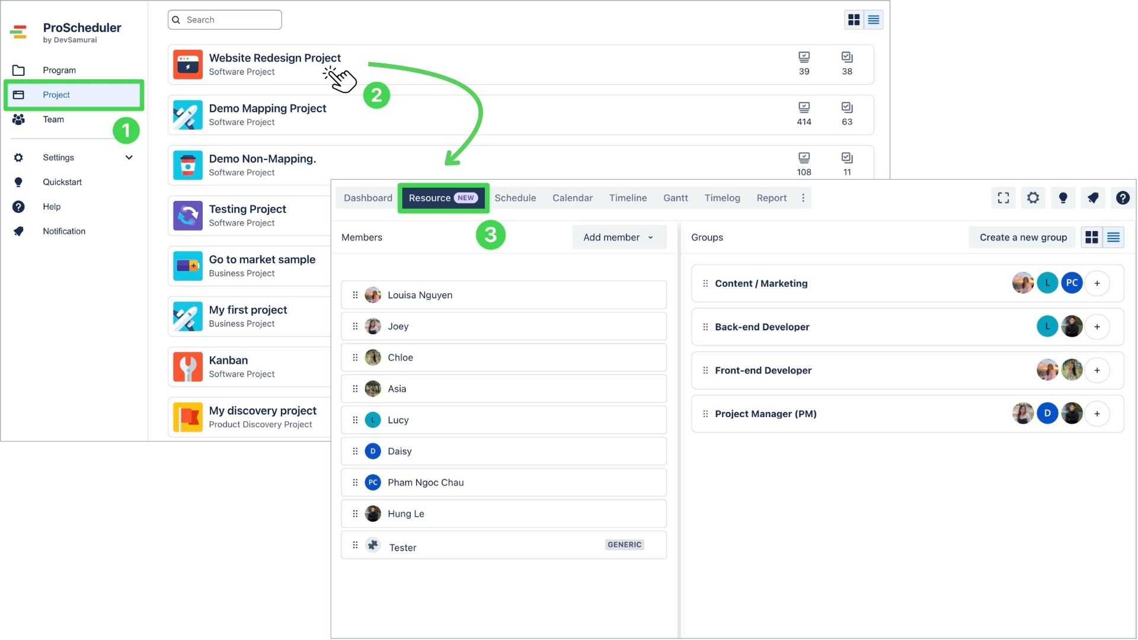Image resolution: width=1138 pixels, height=640 pixels.
Task: Click the project Search field
Action: [x=225, y=20]
